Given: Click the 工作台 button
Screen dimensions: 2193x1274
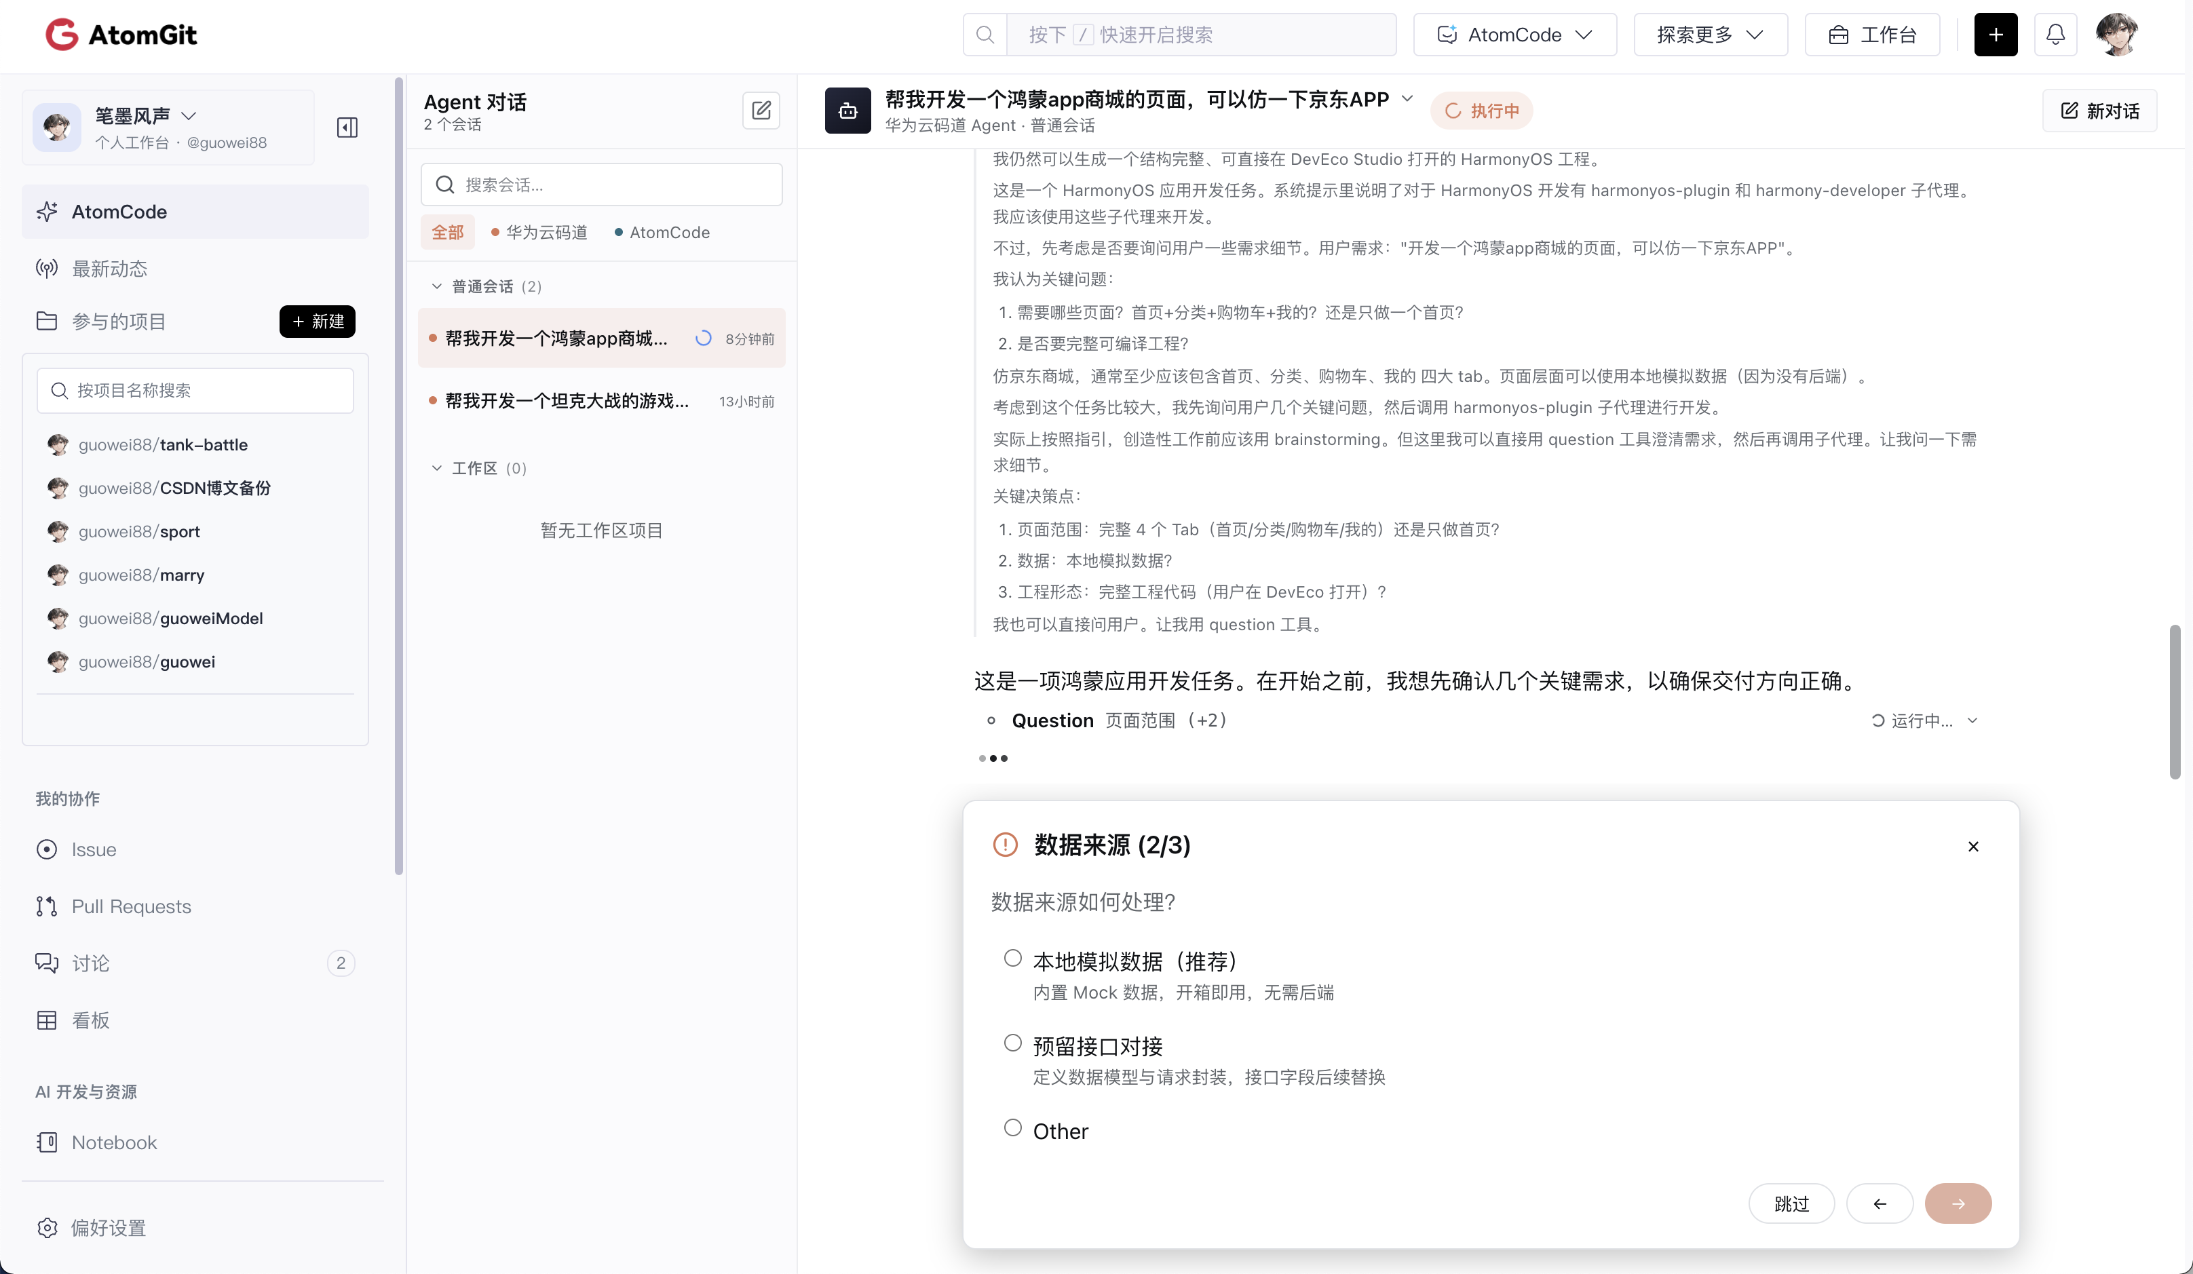Looking at the screenshot, I should tap(1872, 35).
